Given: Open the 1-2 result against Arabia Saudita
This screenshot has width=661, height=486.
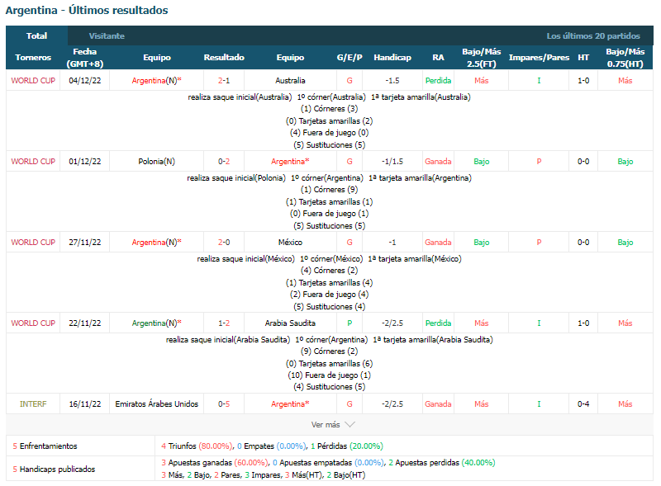Looking at the screenshot, I should (224, 323).
